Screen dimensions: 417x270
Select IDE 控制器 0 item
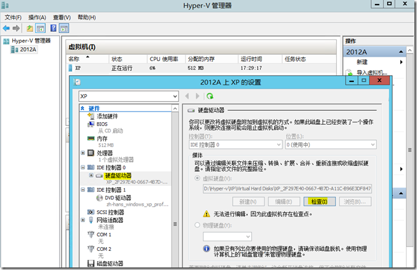(111, 167)
